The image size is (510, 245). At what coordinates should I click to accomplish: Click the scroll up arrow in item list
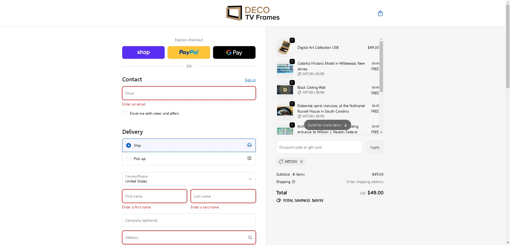(381, 39)
